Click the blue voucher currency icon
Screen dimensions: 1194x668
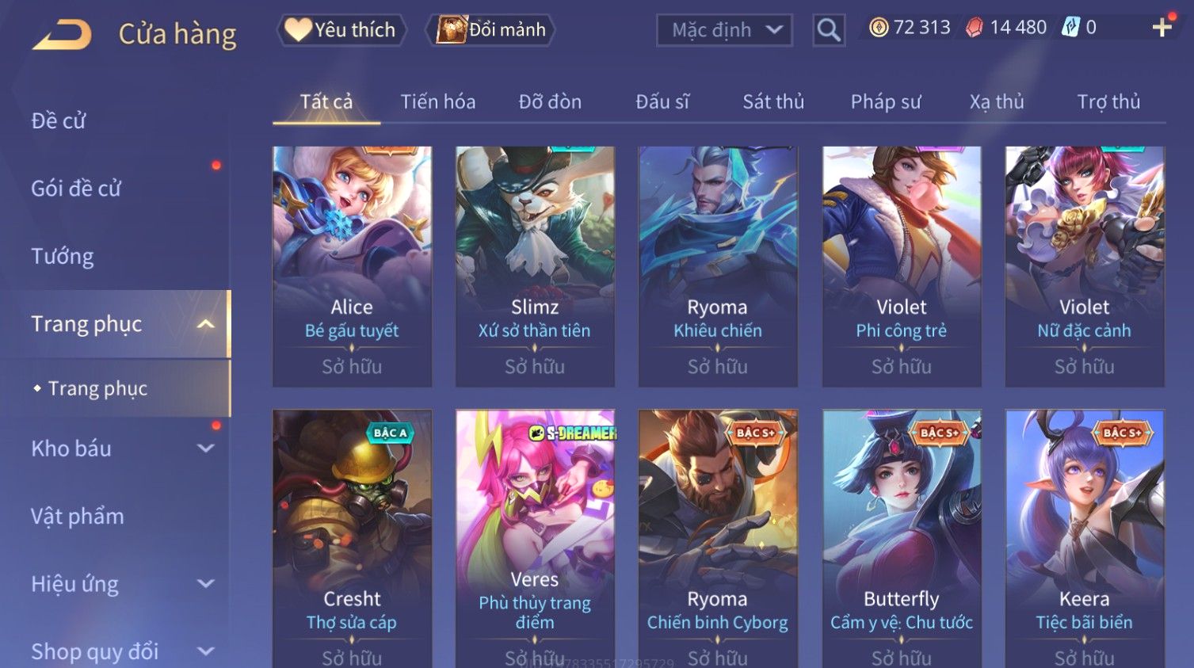click(x=1070, y=28)
